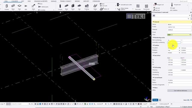The image size is (192, 108).
Task: Open the steel Item command
Action: (40, 4)
